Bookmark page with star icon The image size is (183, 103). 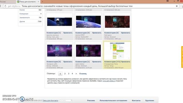tap(177, 6)
